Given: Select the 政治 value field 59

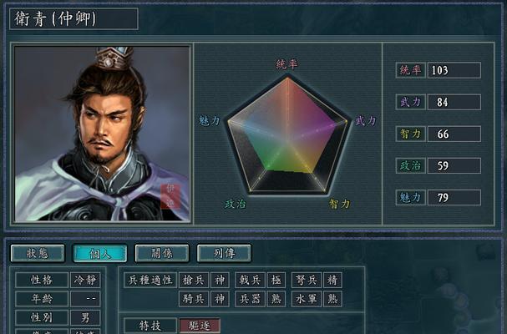Looking at the screenshot, I should (x=454, y=165).
